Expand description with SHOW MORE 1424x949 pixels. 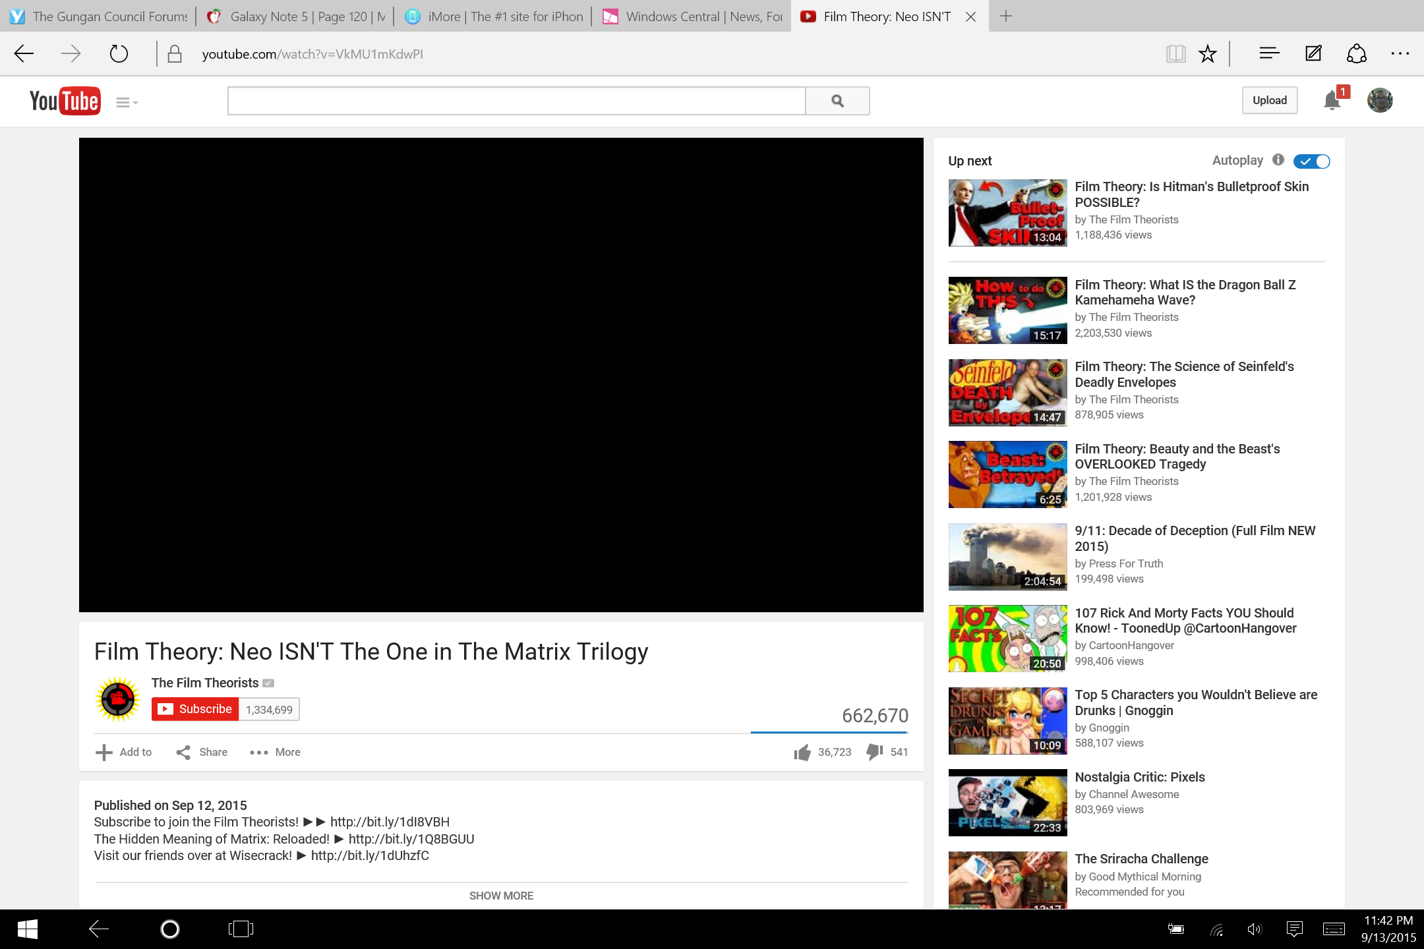point(501,896)
